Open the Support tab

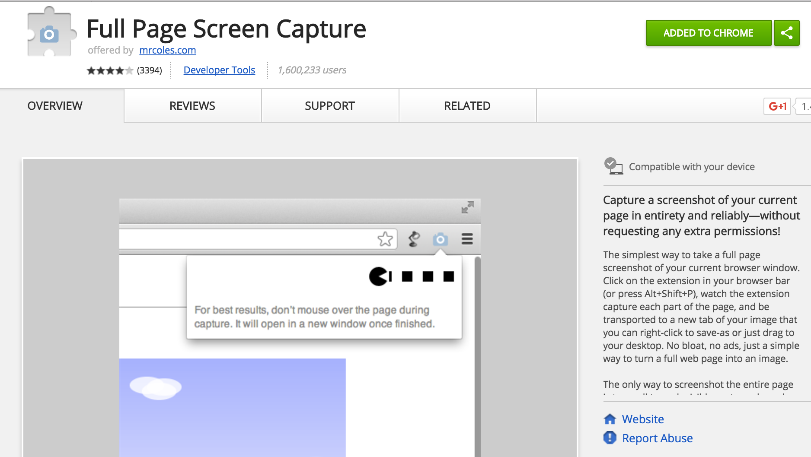(330, 106)
